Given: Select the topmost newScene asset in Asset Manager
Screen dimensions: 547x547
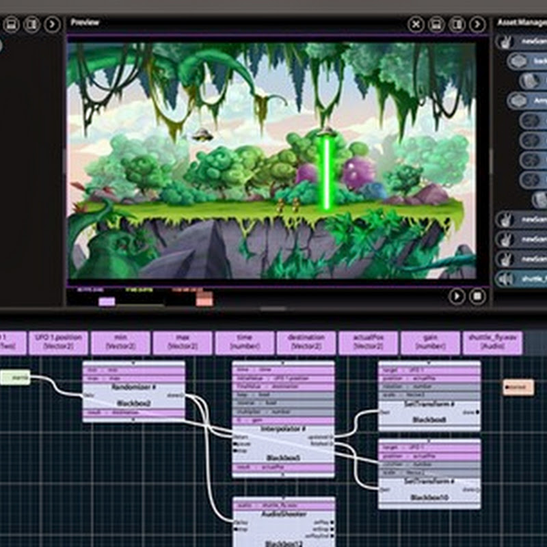Looking at the screenshot, I should (x=521, y=42).
